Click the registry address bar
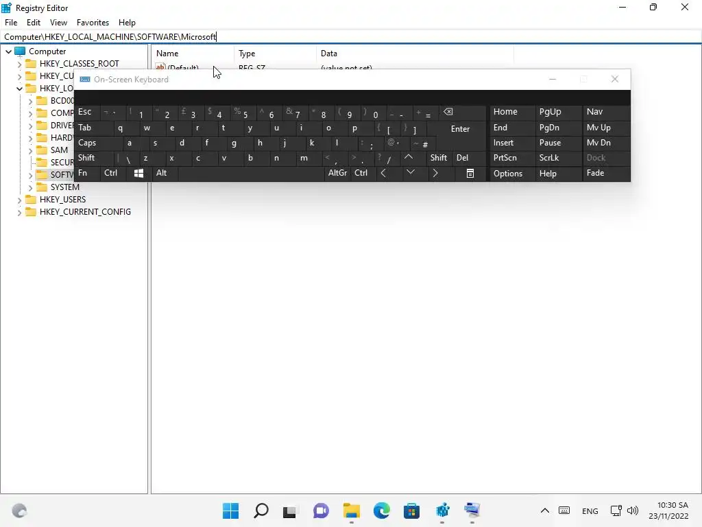Viewport: 702px width, 527px height. pyautogui.click(x=351, y=37)
